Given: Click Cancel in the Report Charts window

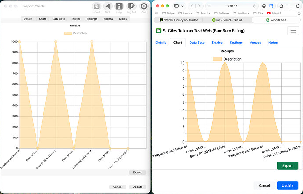Looking at the screenshot, I should pos(118,187).
